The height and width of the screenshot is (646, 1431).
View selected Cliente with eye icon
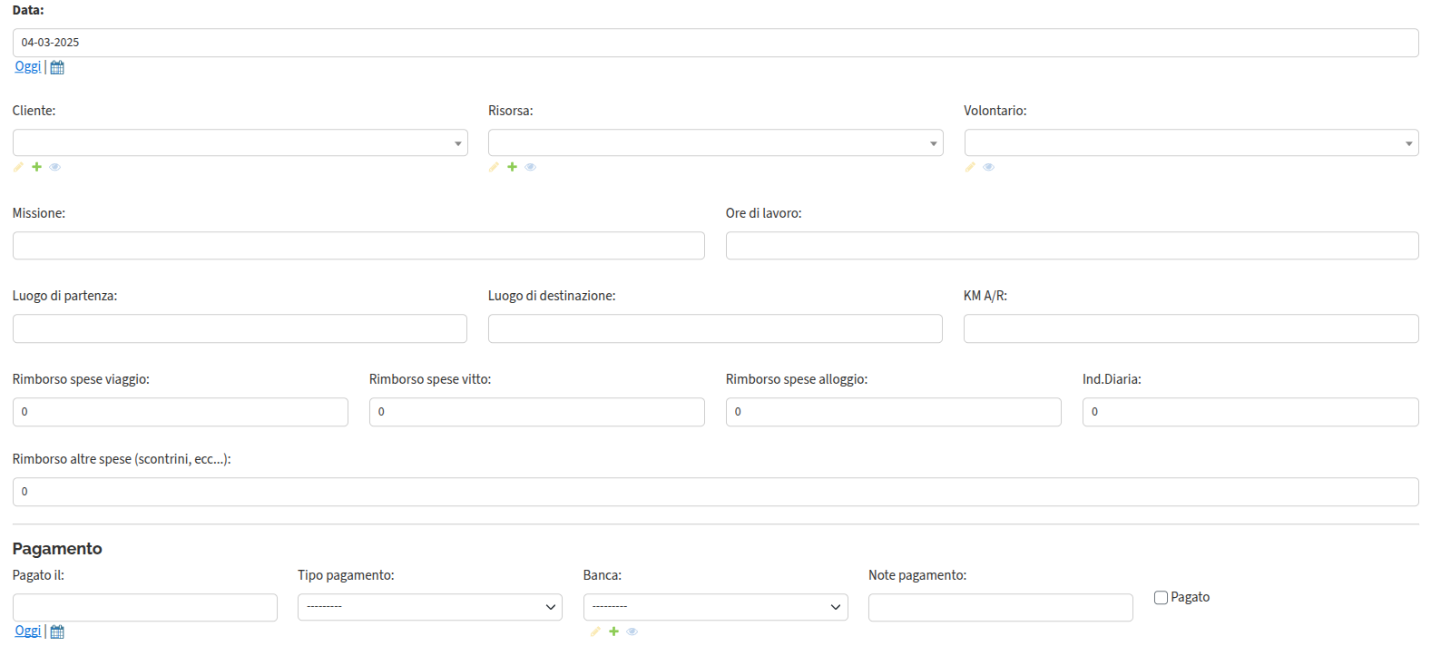(x=55, y=167)
